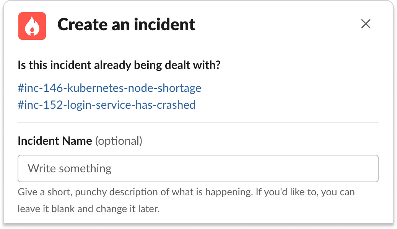Click the 'leave it blank and change it later' text
Screen dimensions: 397x229
[x=88, y=209]
